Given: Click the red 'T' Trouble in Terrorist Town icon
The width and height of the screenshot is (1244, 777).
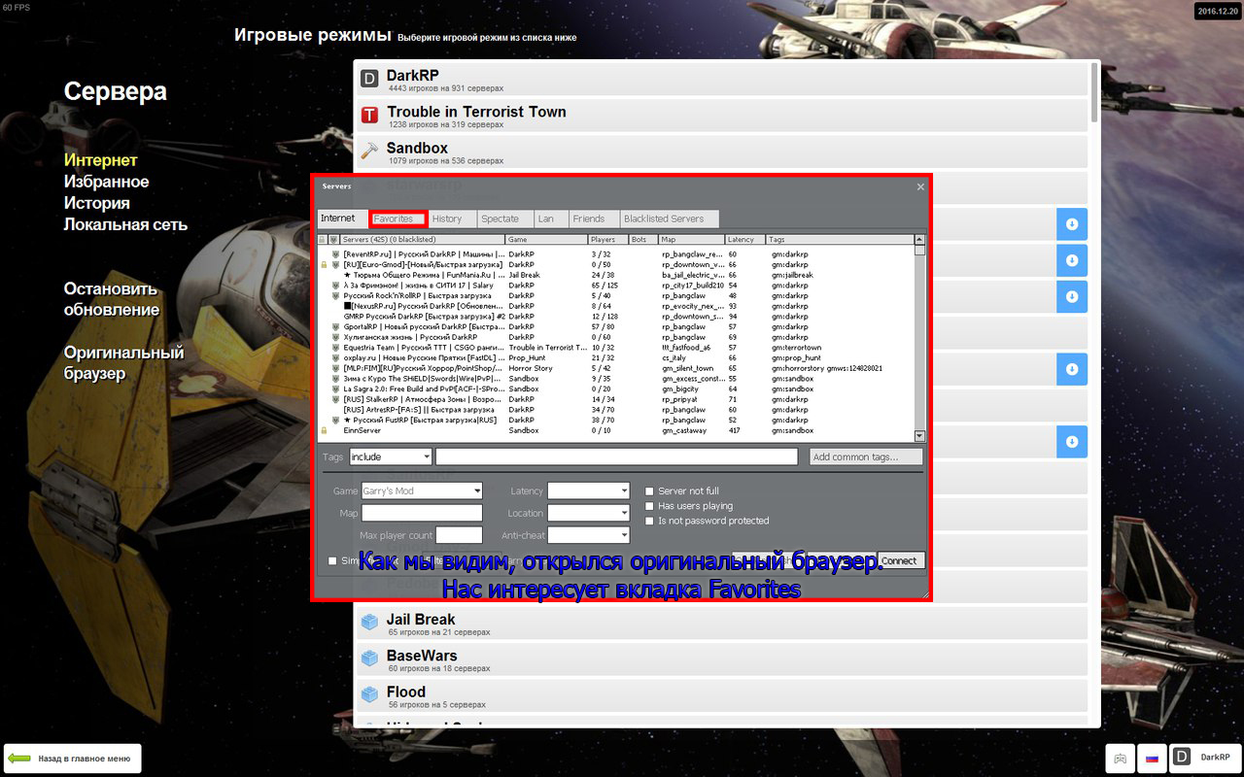Looking at the screenshot, I should point(369,116).
